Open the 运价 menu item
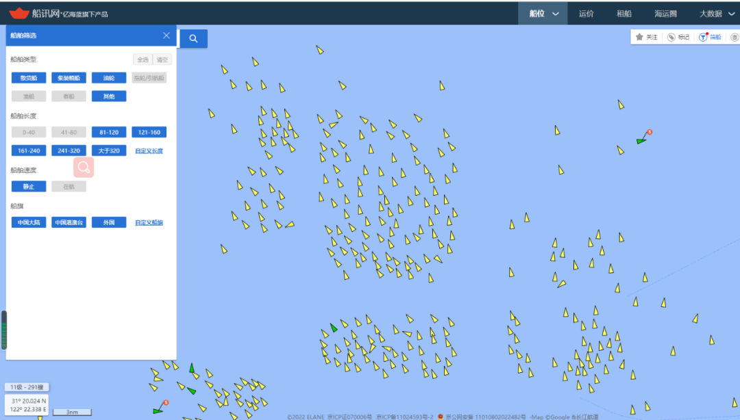 pos(586,13)
